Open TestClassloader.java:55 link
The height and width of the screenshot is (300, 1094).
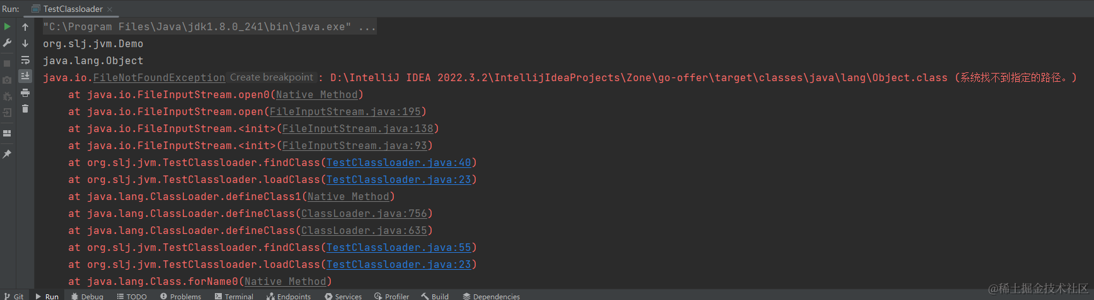pyautogui.click(x=398, y=248)
